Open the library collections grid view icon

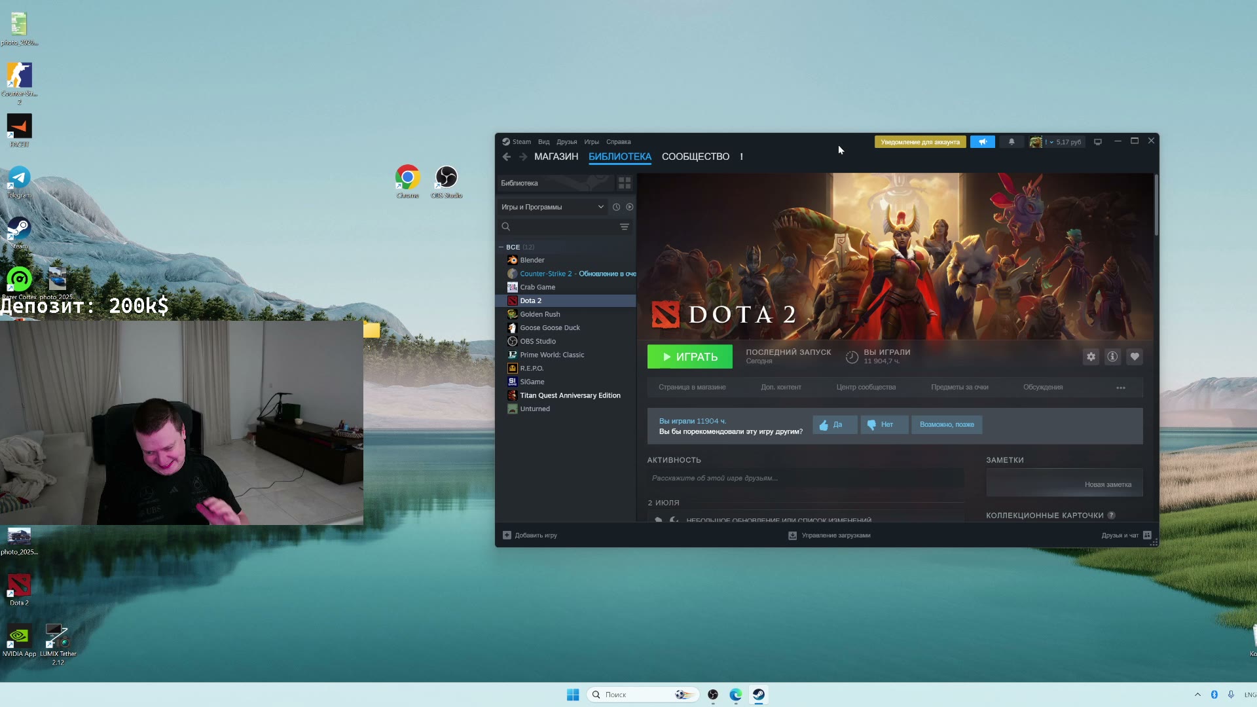pyautogui.click(x=625, y=183)
